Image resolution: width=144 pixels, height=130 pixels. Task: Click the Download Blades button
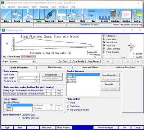pos(105,127)
